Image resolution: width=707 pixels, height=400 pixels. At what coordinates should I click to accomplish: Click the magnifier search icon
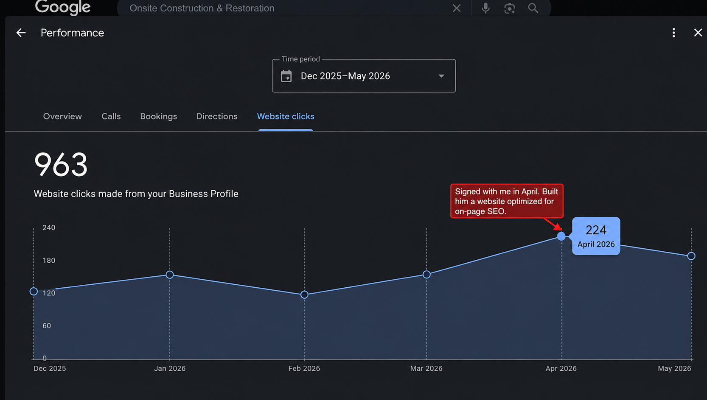pos(533,8)
